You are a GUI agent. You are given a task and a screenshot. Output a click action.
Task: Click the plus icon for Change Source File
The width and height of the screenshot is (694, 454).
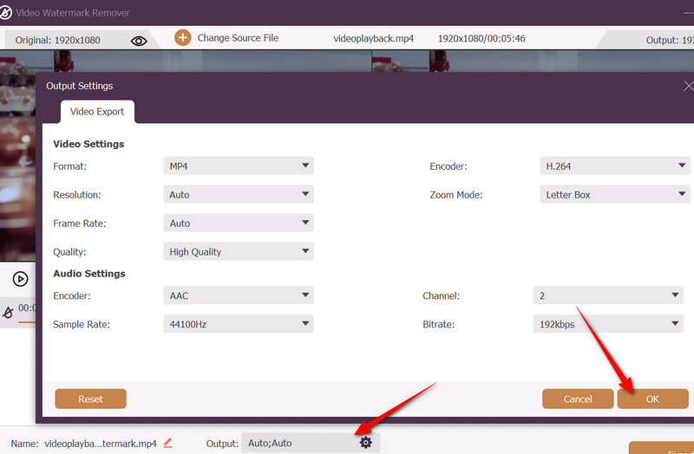click(x=182, y=38)
